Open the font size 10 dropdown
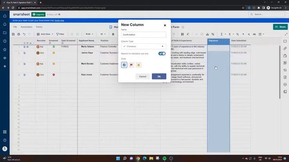 [103, 34]
